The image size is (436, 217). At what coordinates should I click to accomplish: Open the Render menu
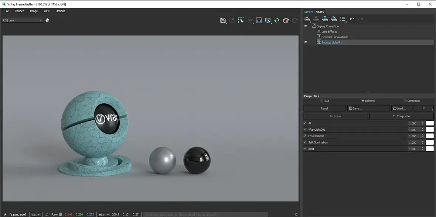tap(19, 11)
